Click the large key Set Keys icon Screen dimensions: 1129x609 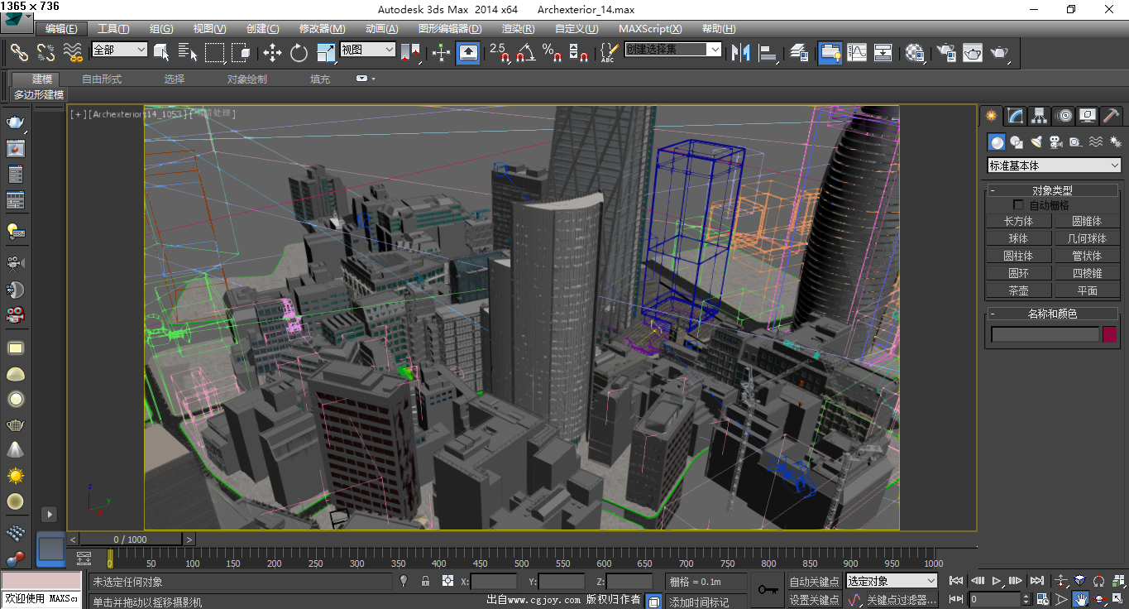point(767,590)
